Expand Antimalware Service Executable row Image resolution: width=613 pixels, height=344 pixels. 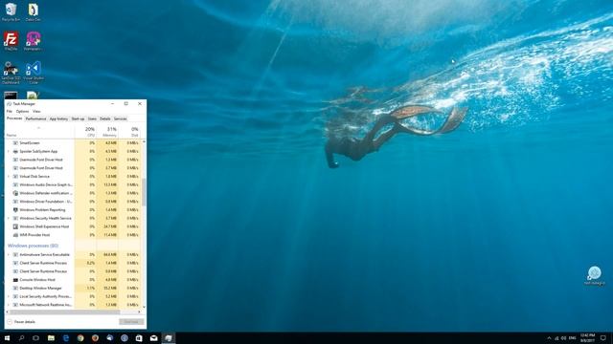coord(9,255)
